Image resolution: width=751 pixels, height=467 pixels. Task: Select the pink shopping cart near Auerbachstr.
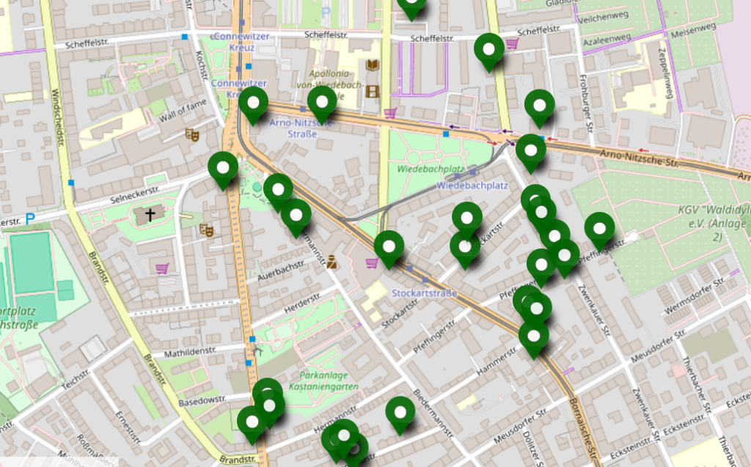click(x=162, y=268)
